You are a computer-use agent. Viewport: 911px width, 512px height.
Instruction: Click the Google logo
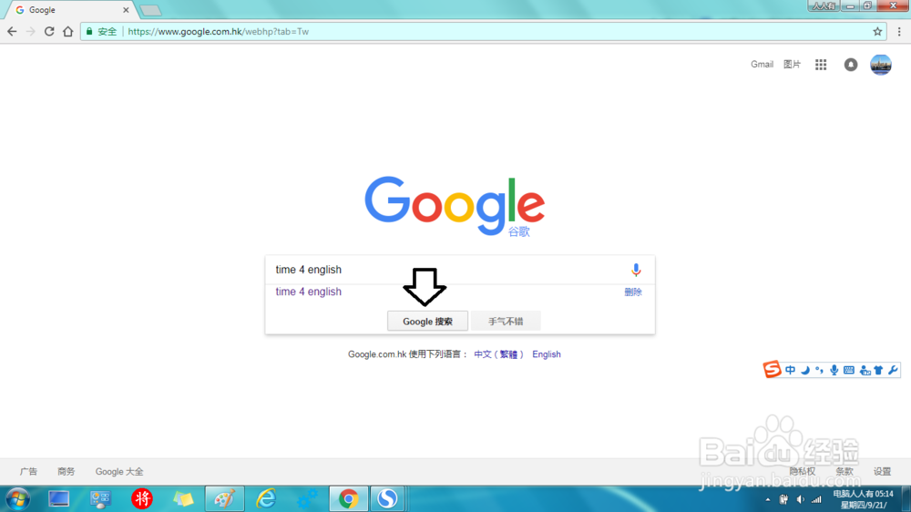455,206
